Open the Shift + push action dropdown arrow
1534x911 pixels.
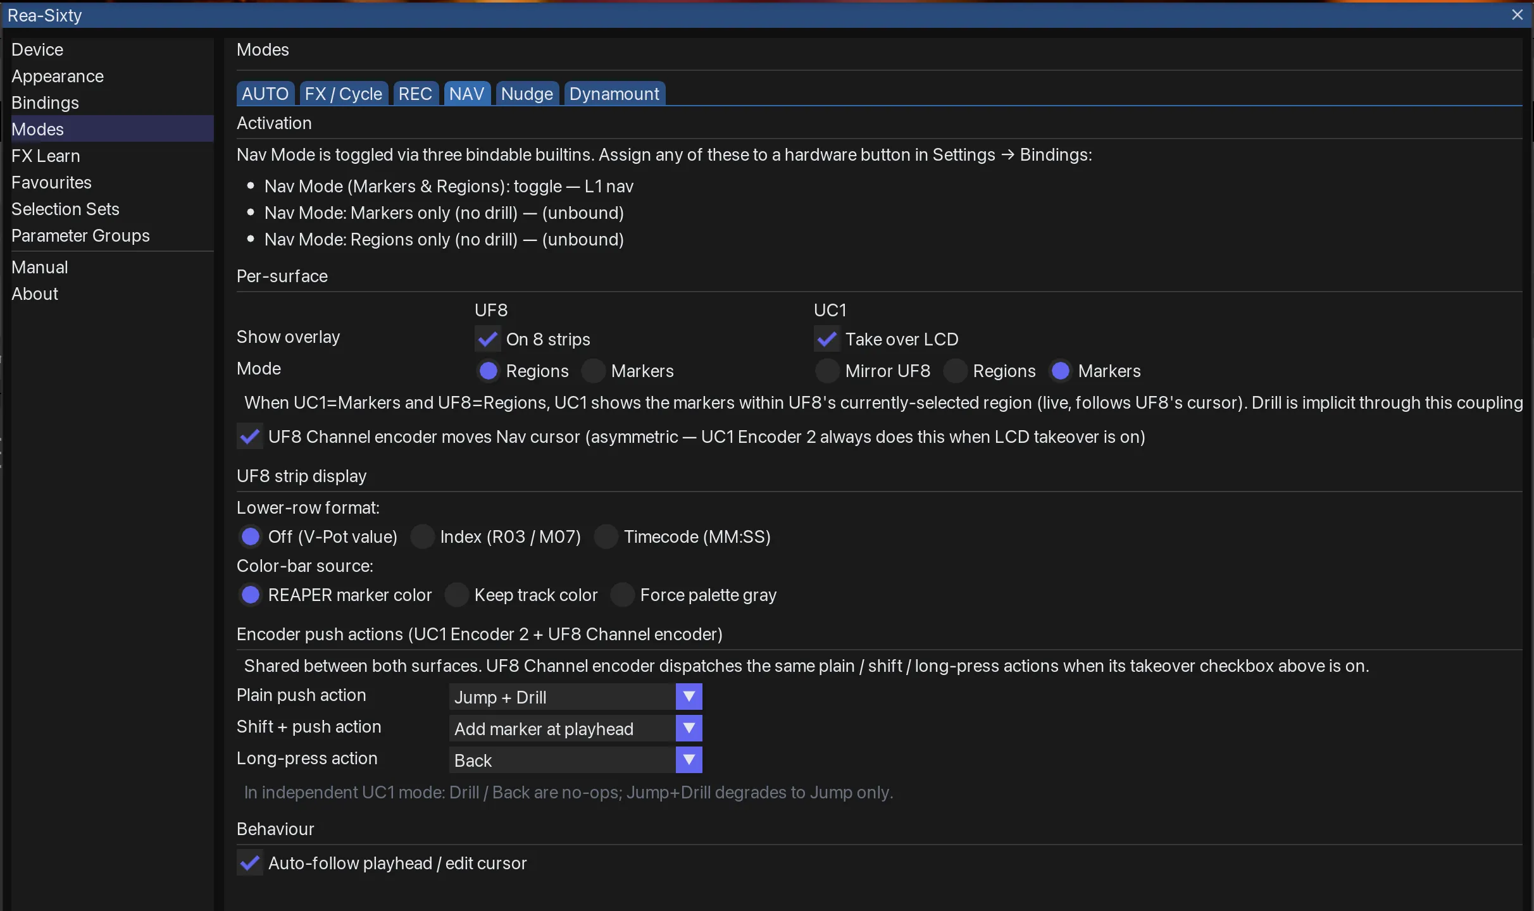(x=689, y=728)
